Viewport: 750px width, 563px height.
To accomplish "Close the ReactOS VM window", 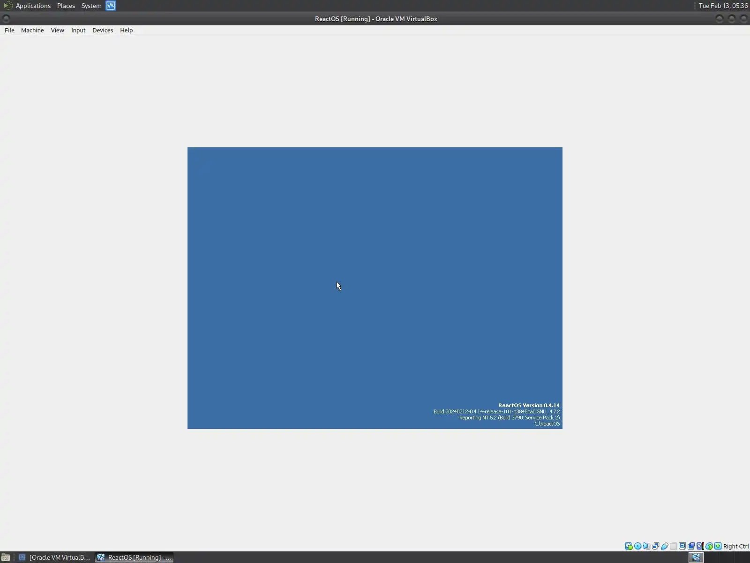I will (744, 19).
